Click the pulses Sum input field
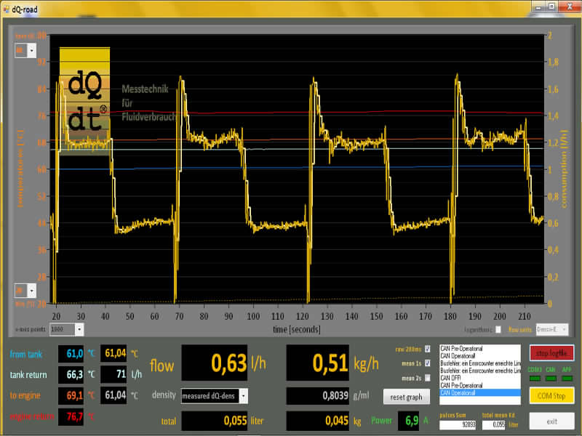Screen dimensions: 582x436 point(457,424)
